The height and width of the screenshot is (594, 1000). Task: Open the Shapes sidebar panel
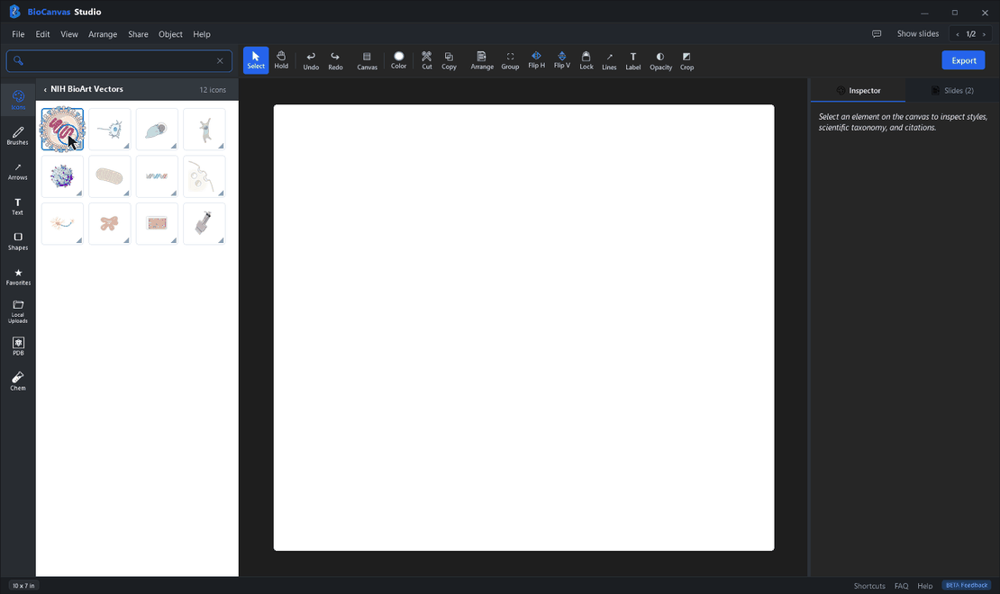pos(18,241)
